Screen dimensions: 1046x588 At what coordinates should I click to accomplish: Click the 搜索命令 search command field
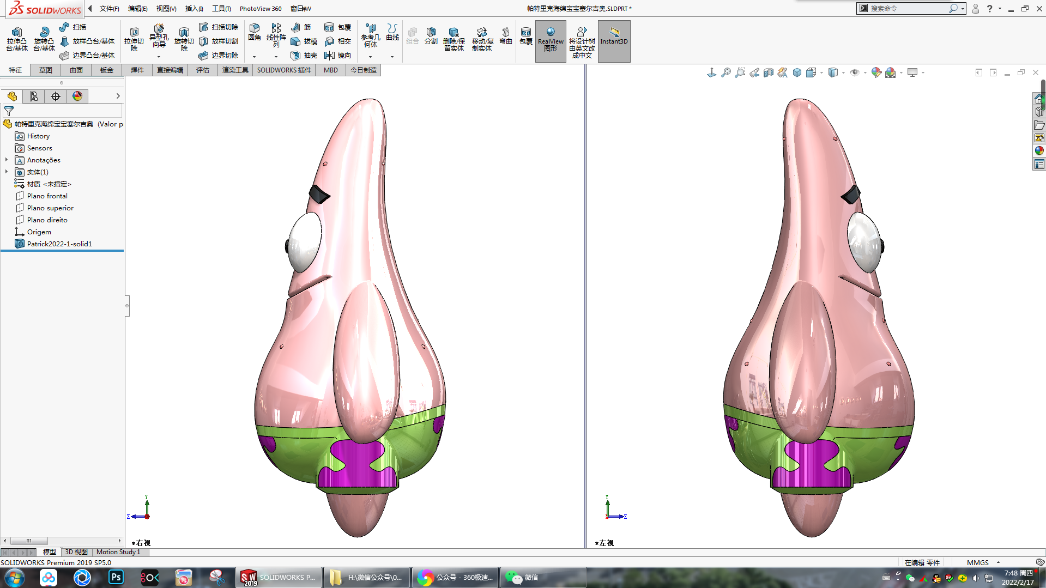click(x=908, y=8)
